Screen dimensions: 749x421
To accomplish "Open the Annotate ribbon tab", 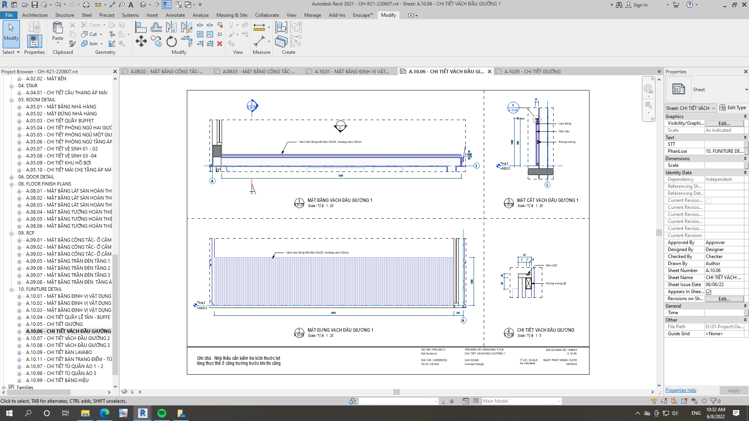I will coord(175,15).
